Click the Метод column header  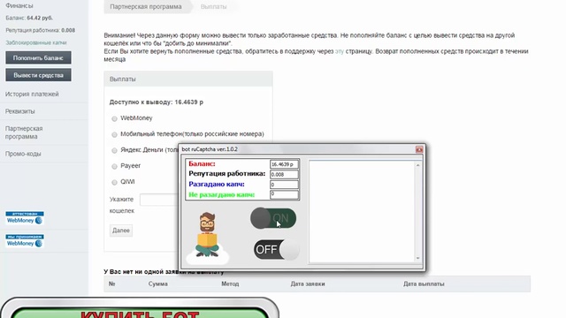point(230,284)
